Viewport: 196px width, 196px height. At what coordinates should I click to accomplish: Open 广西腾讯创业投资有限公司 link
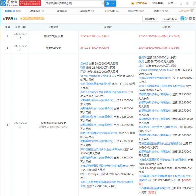tap(154, 188)
